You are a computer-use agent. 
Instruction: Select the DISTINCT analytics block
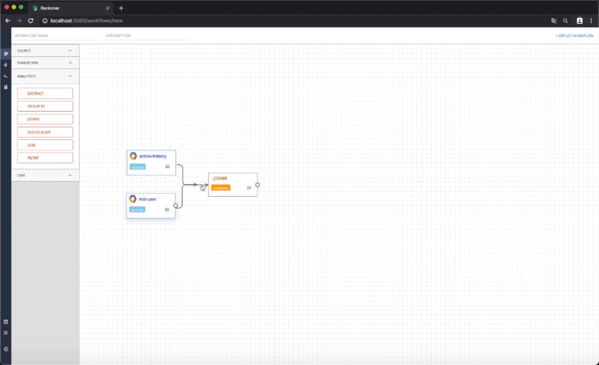click(45, 94)
